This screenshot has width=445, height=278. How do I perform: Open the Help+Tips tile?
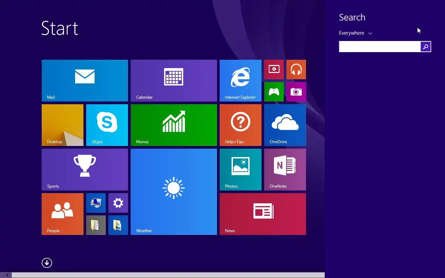(x=241, y=125)
